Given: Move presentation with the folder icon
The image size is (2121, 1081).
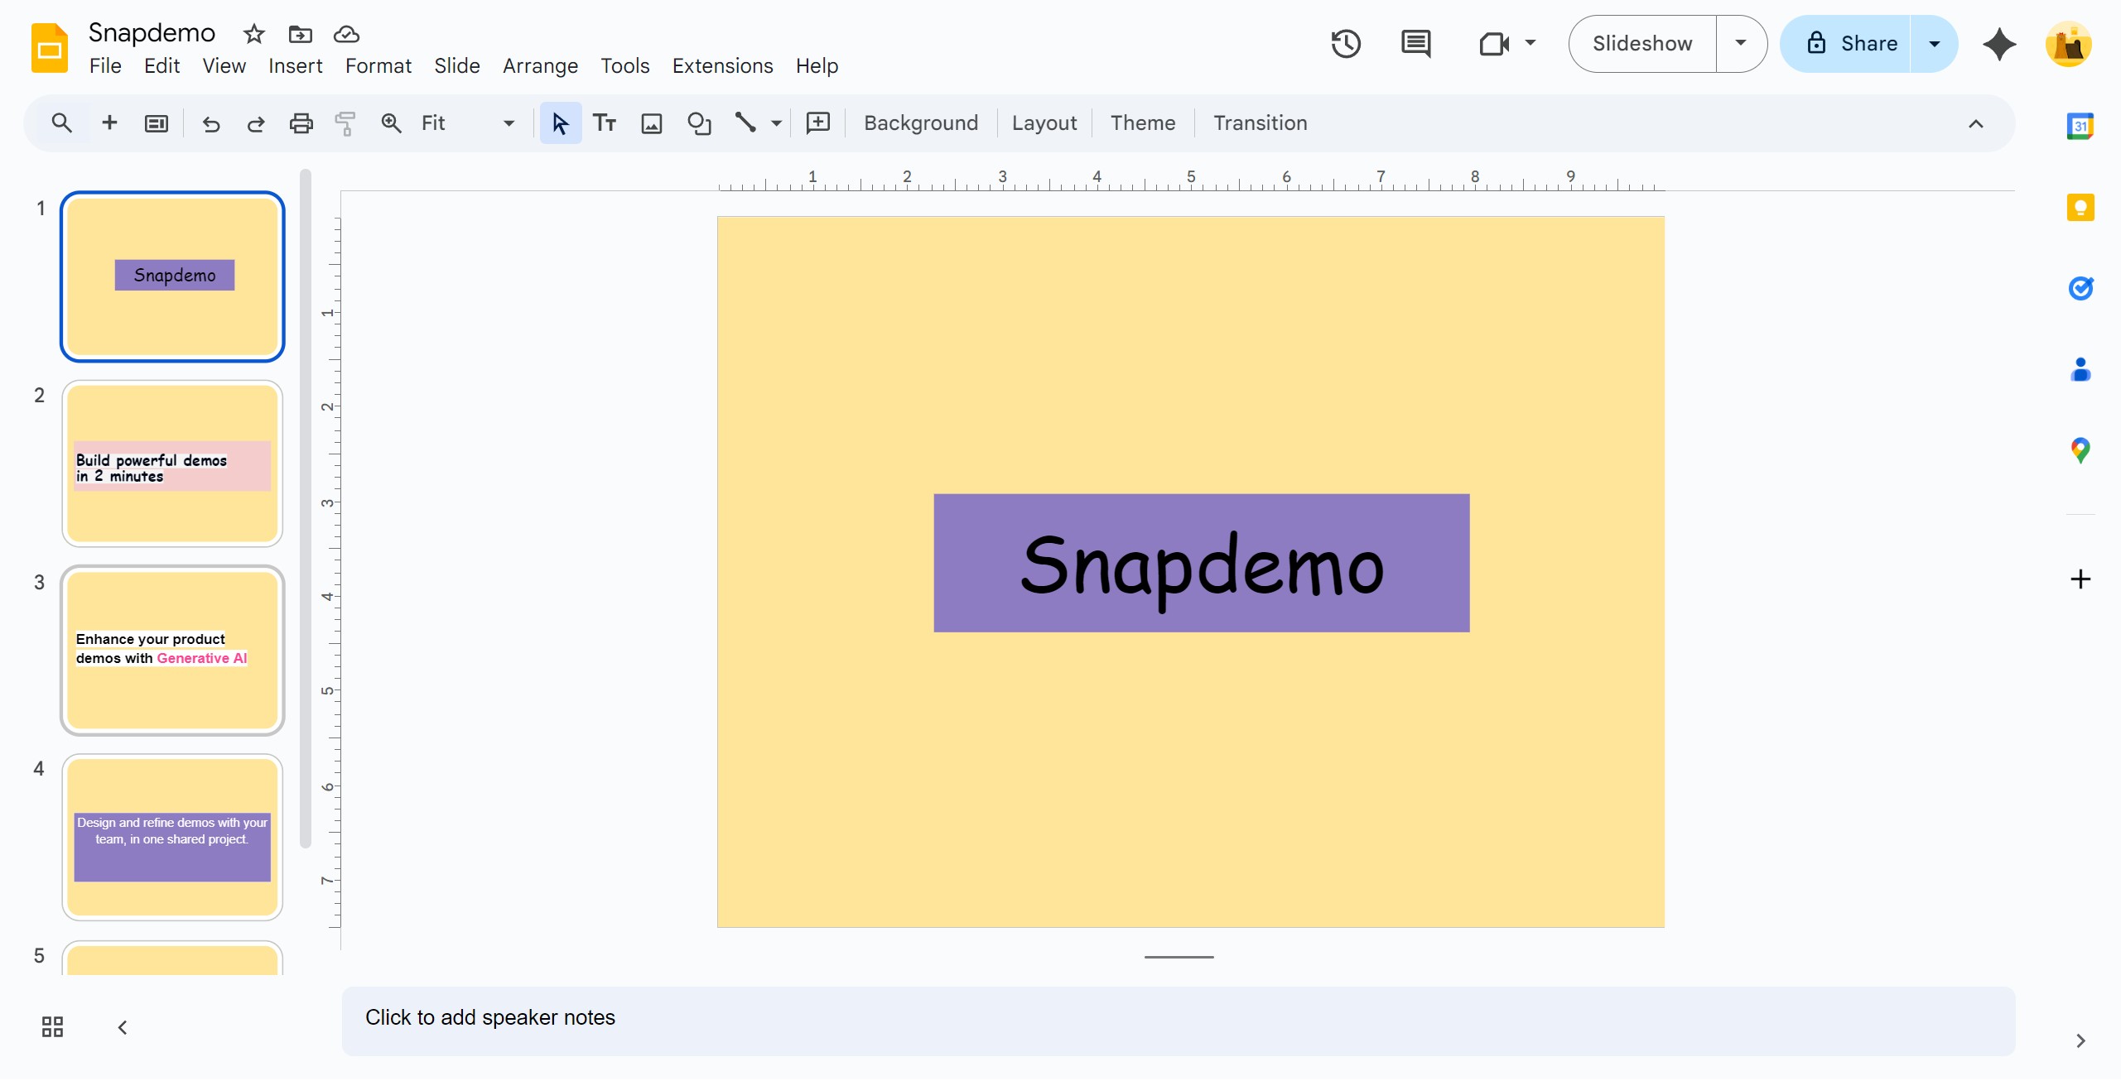Looking at the screenshot, I should (x=300, y=34).
